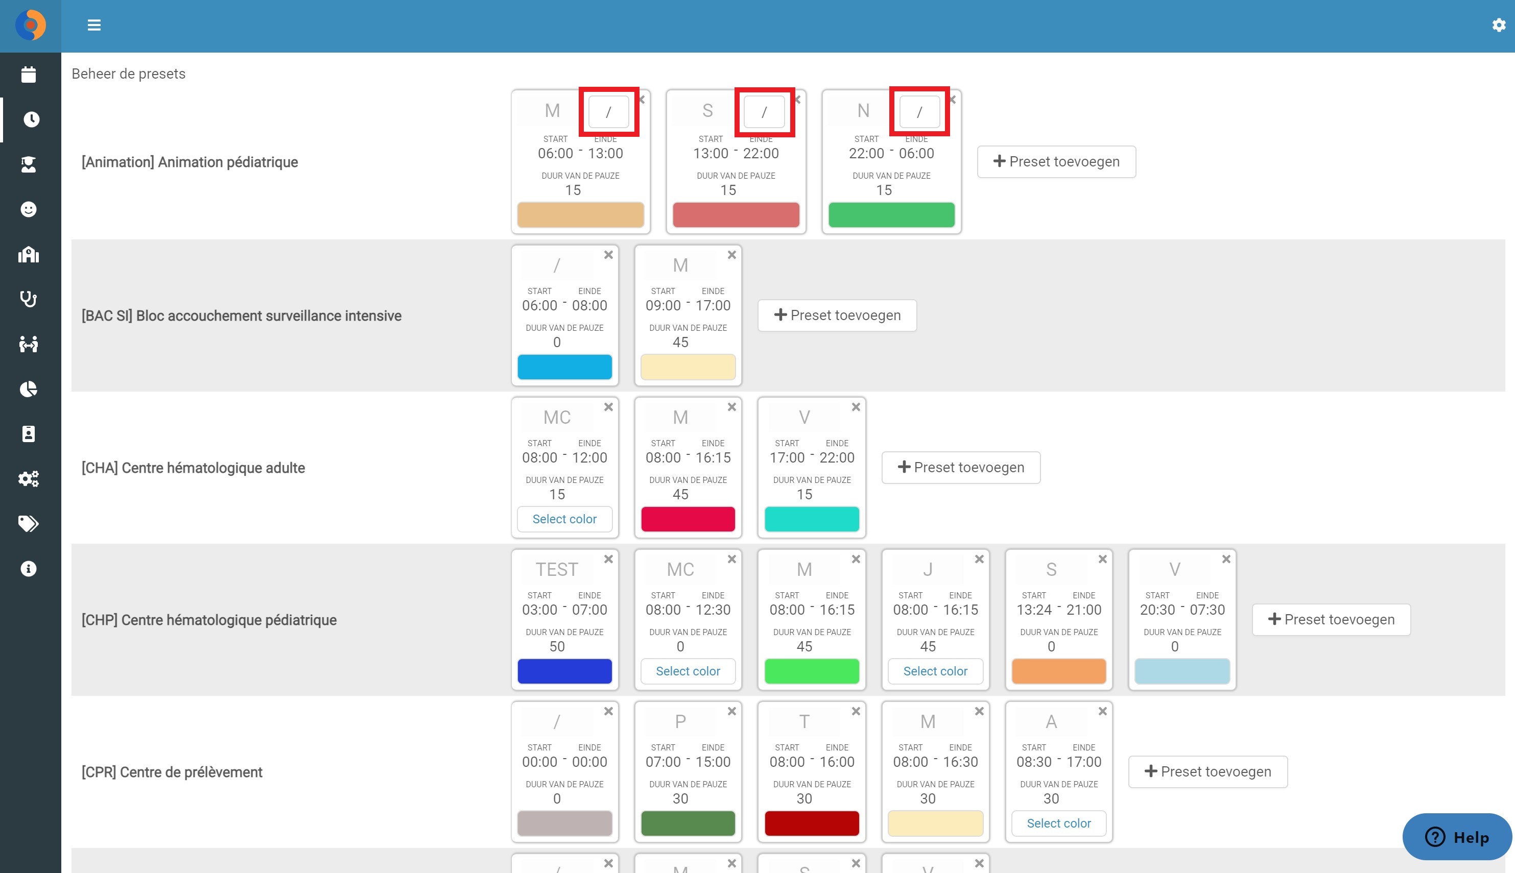Add a preset to the BAC SI row
The height and width of the screenshot is (873, 1515).
point(837,316)
